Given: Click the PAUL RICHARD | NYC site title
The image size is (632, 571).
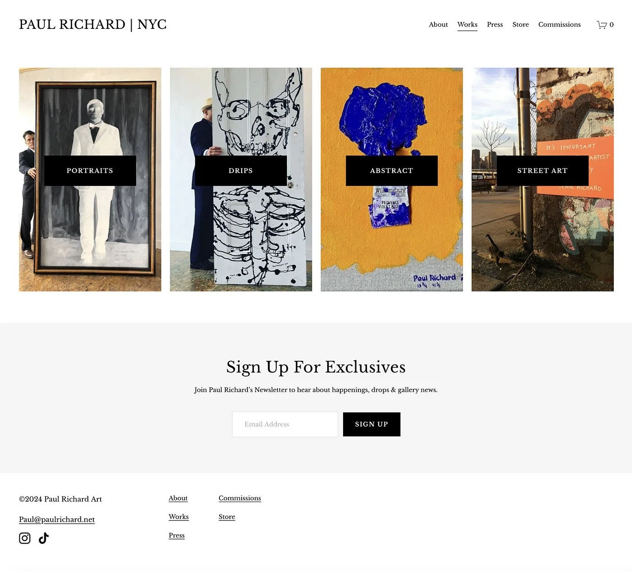Looking at the screenshot, I should pos(93,24).
